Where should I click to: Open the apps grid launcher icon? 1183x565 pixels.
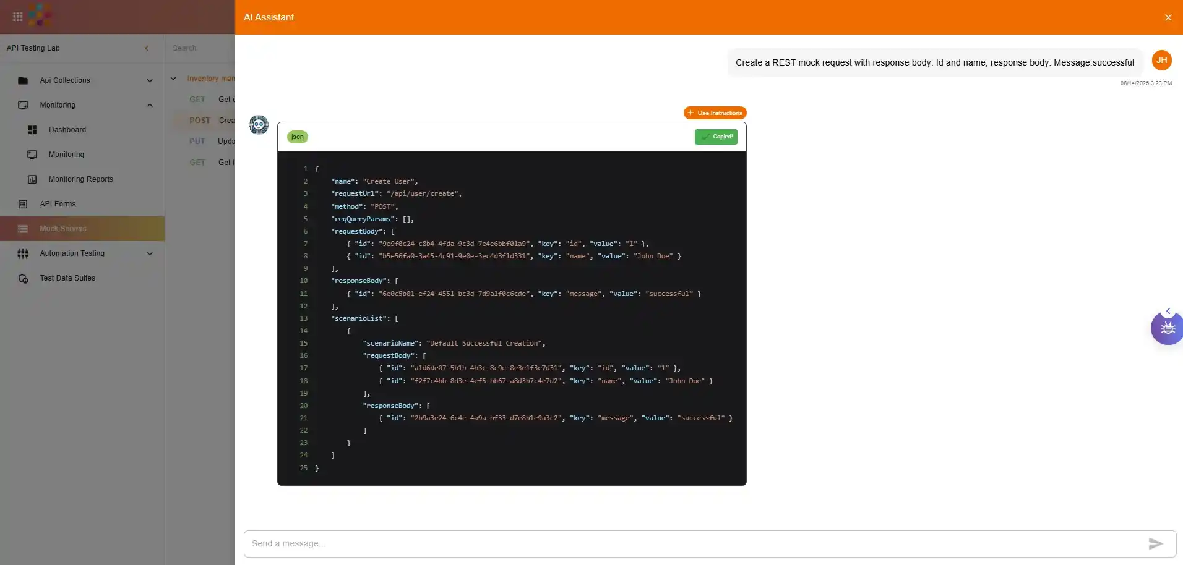18,17
